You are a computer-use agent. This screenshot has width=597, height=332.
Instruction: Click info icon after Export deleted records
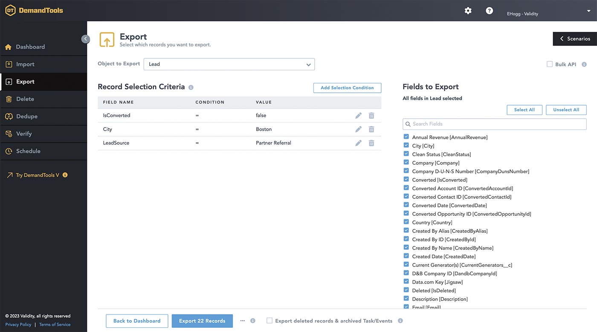point(400,321)
